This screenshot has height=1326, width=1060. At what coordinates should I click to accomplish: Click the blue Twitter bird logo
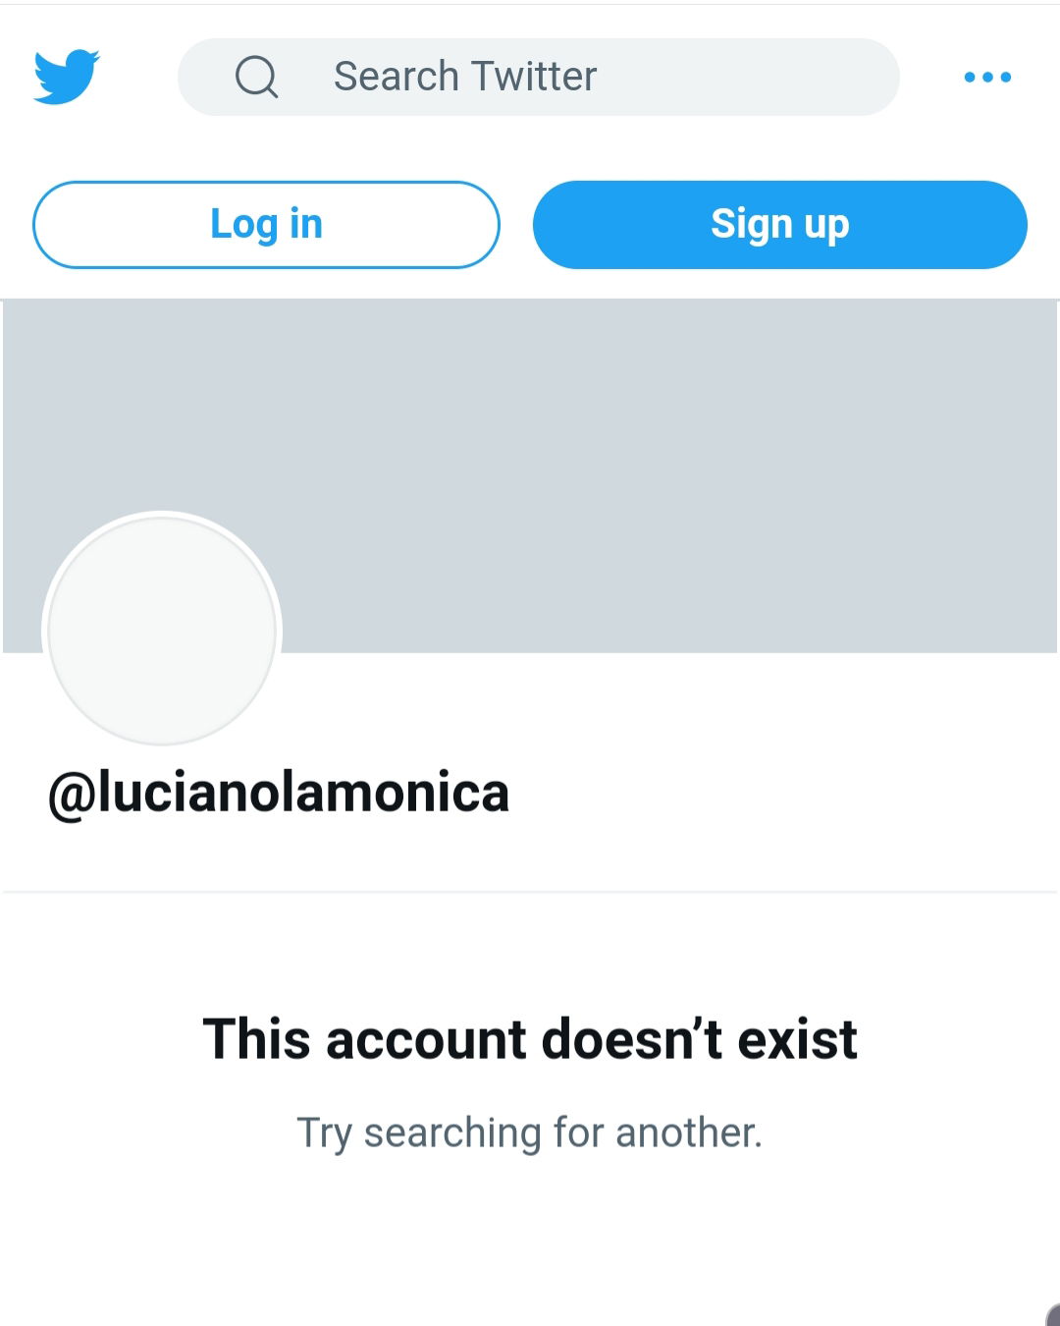(67, 77)
